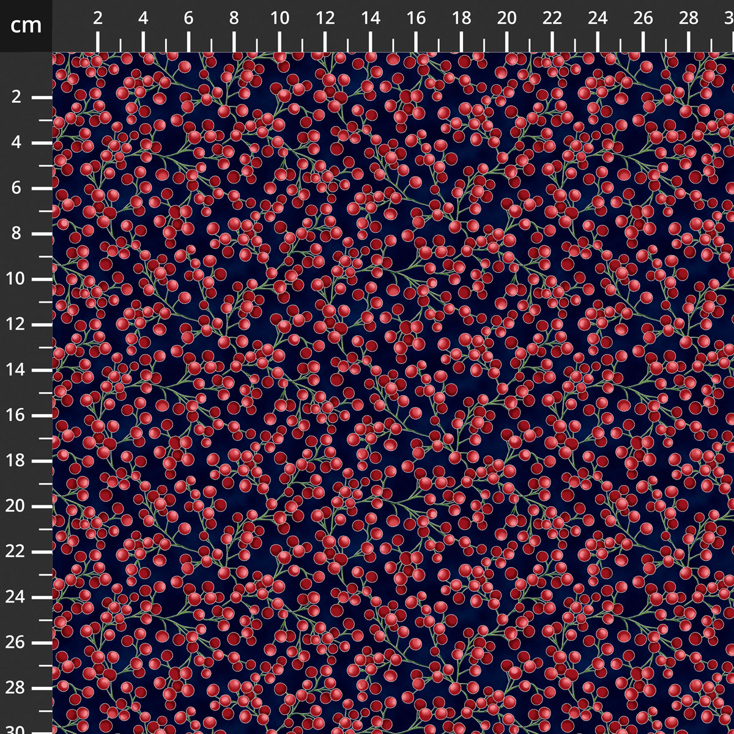Pick the 6 on the horizontal ruler

tap(188, 18)
